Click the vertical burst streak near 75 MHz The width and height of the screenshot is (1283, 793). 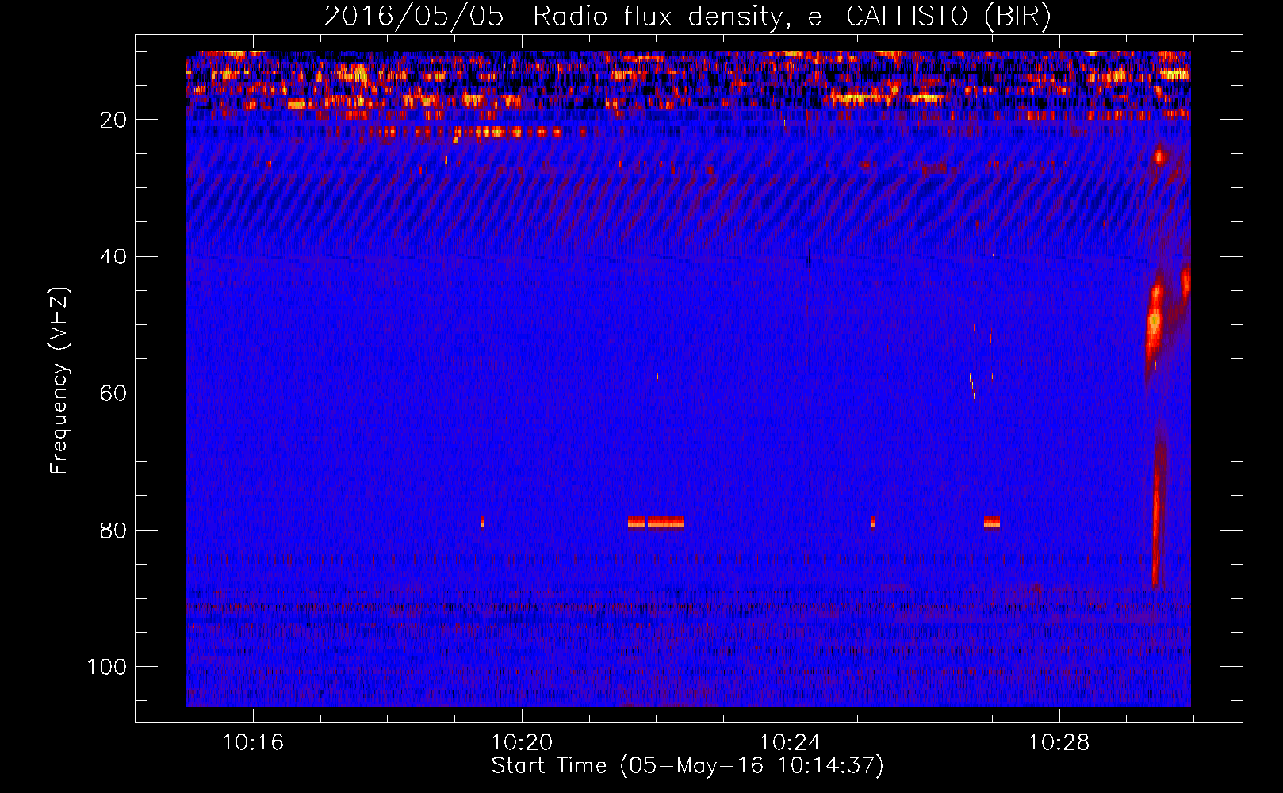tap(1156, 515)
